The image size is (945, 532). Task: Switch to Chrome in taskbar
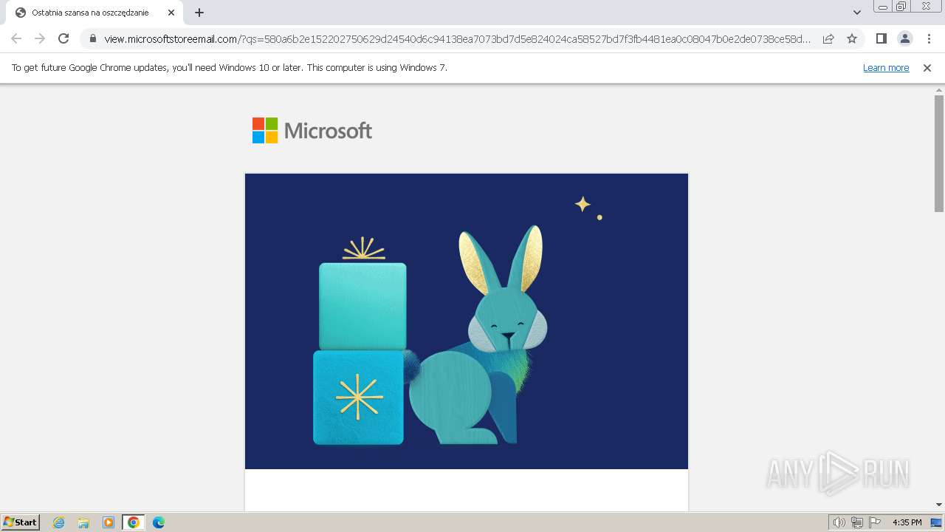[x=134, y=522]
